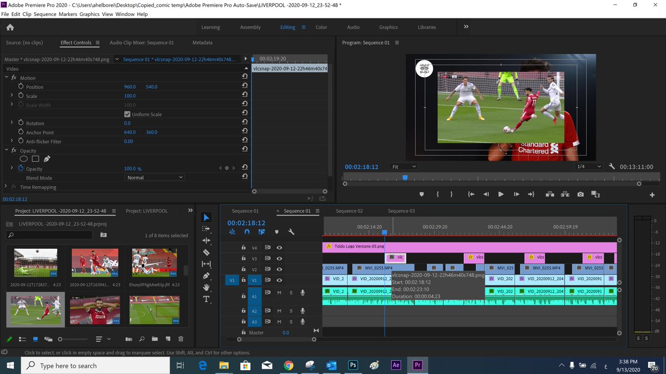
Task: Reset Position parameter
Action: click(245, 86)
